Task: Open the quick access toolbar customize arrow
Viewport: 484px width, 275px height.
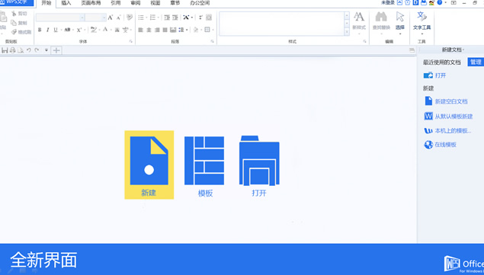Action: pyautogui.click(x=46, y=50)
